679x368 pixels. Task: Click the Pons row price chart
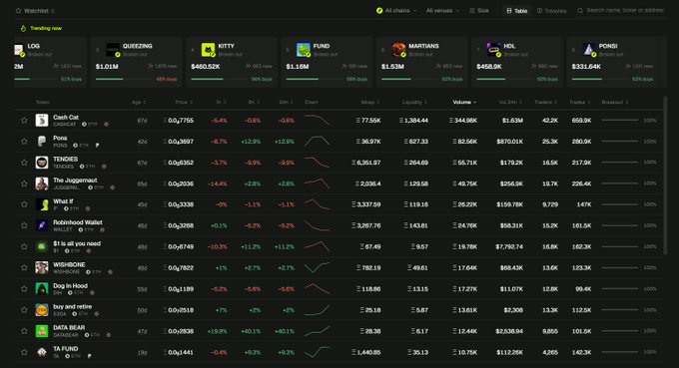(x=317, y=141)
